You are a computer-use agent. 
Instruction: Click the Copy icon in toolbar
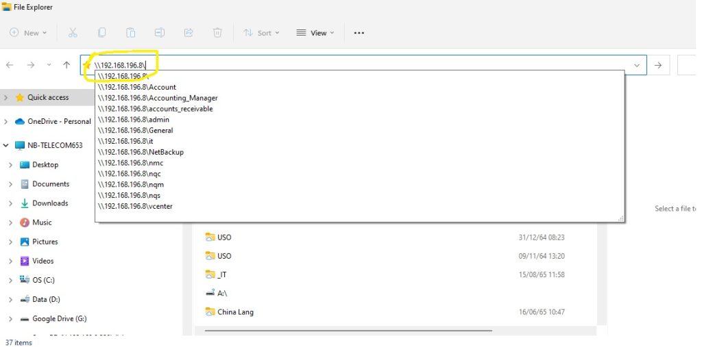point(101,33)
